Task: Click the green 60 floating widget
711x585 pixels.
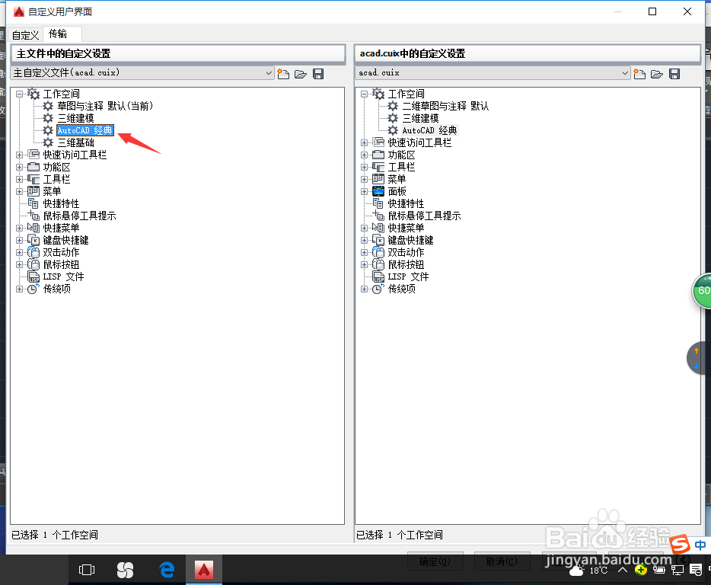Action: 702,291
